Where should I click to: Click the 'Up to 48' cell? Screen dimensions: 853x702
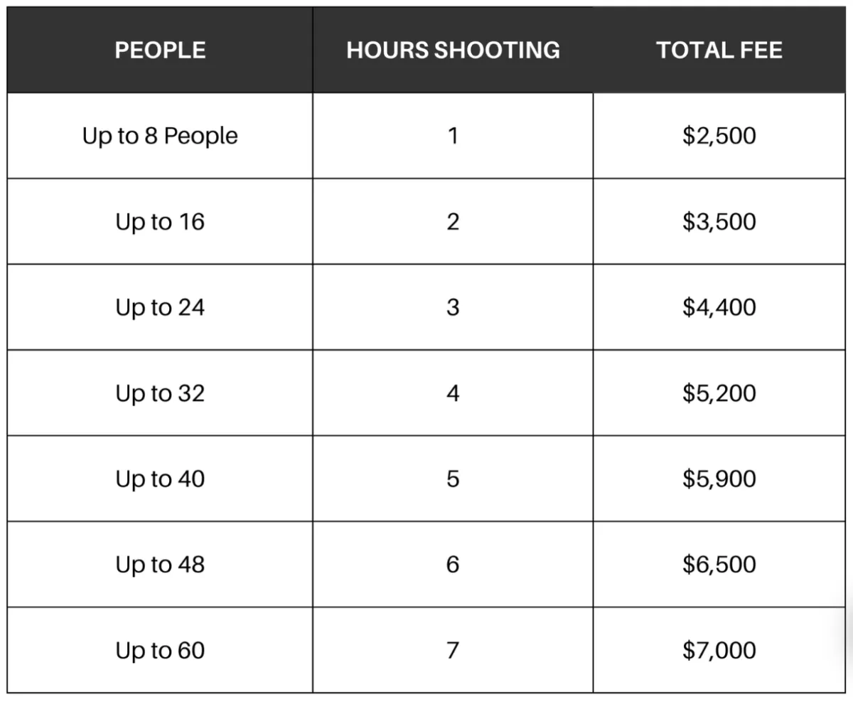pyautogui.click(x=160, y=564)
